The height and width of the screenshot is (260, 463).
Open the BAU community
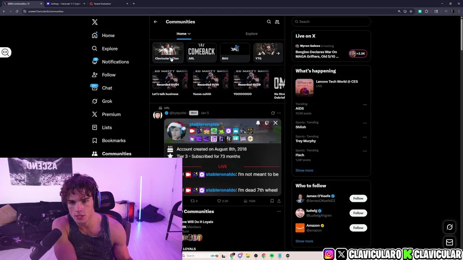(x=235, y=52)
